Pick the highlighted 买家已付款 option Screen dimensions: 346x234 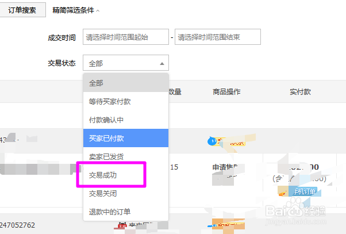point(106,138)
